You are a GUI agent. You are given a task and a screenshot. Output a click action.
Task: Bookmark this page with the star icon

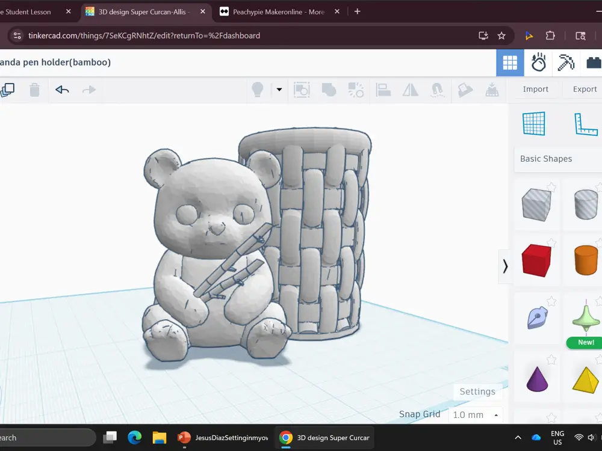[x=501, y=35]
